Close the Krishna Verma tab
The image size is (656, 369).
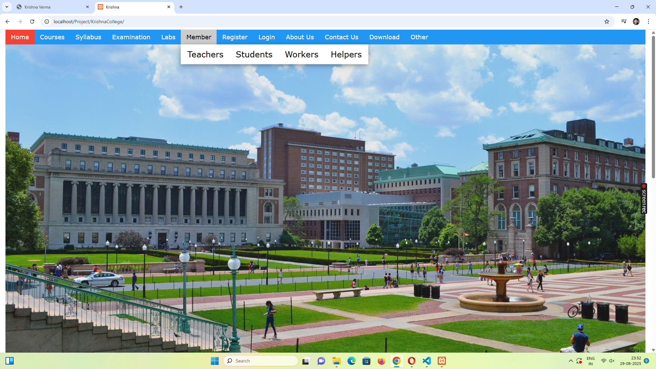(x=87, y=7)
